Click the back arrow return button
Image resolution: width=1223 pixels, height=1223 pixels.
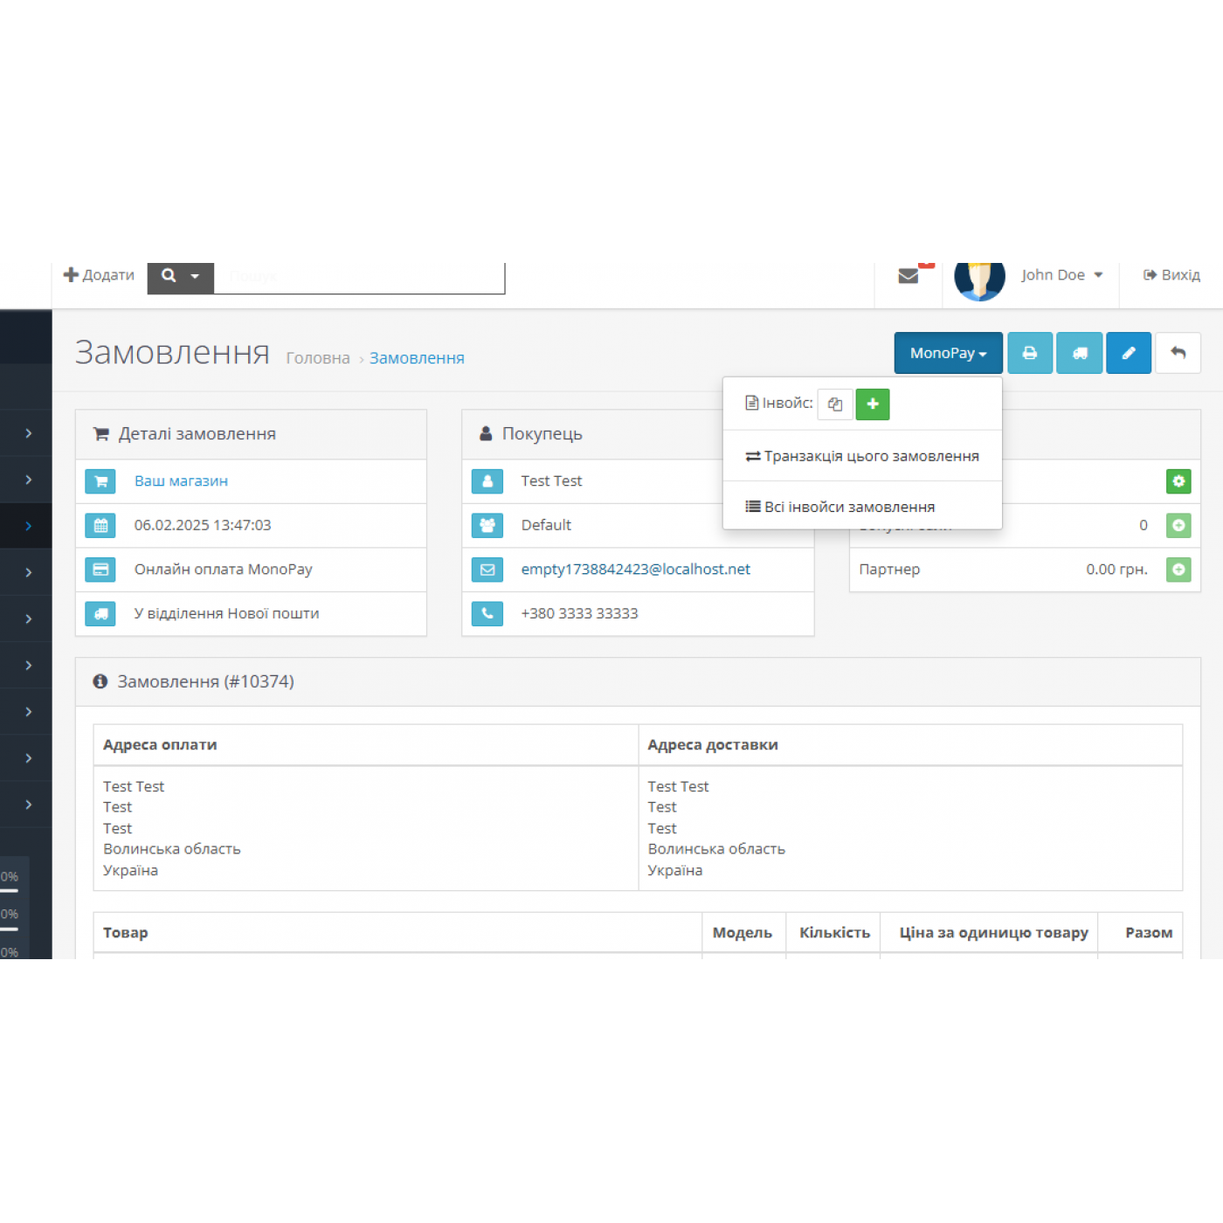(1178, 353)
